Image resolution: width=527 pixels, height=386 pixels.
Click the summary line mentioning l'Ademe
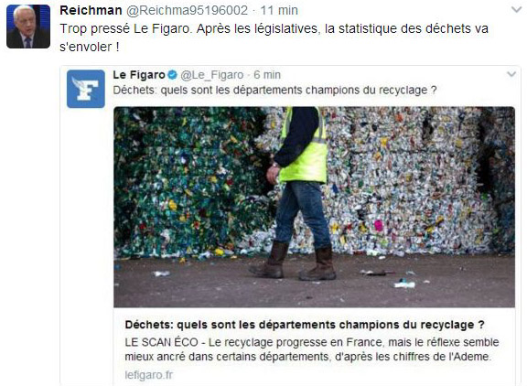pyautogui.click(x=307, y=357)
